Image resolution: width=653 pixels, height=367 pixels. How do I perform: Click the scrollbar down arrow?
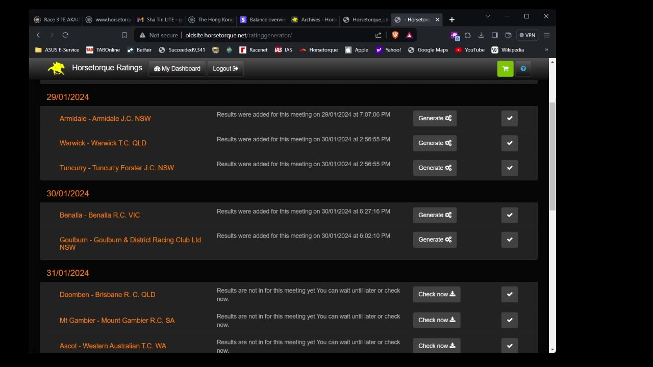(x=552, y=350)
